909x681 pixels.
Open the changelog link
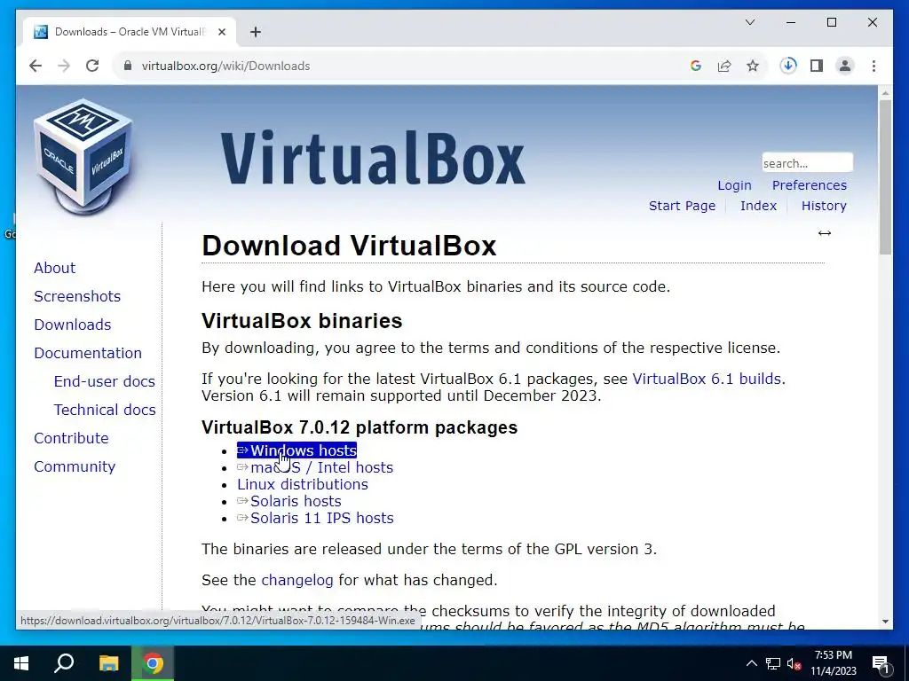pyautogui.click(x=297, y=580)
